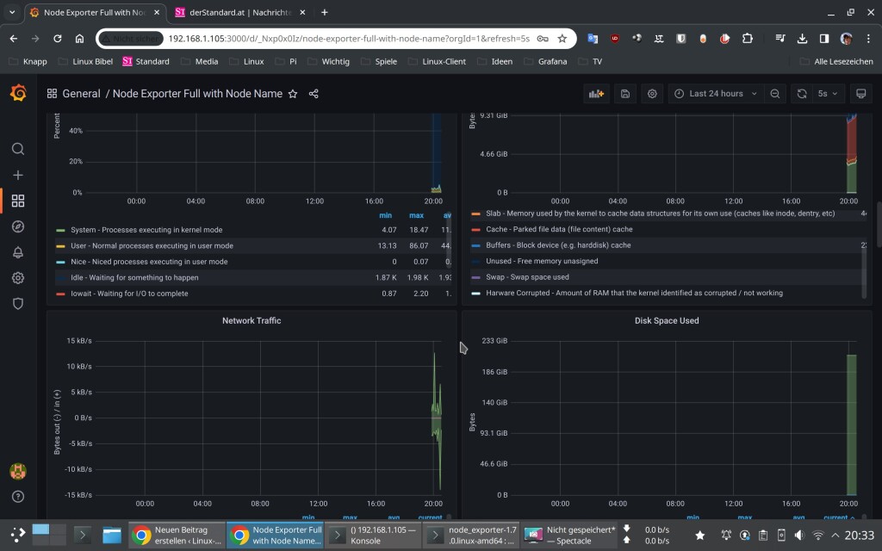Open Spectacle window from taskbar
Screen dimensions: 882x551
pos(569,536)
